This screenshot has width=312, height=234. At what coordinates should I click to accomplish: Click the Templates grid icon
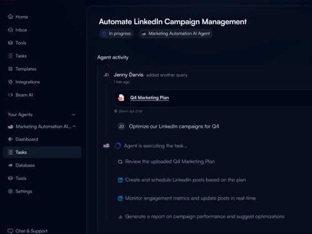point(11,69)
